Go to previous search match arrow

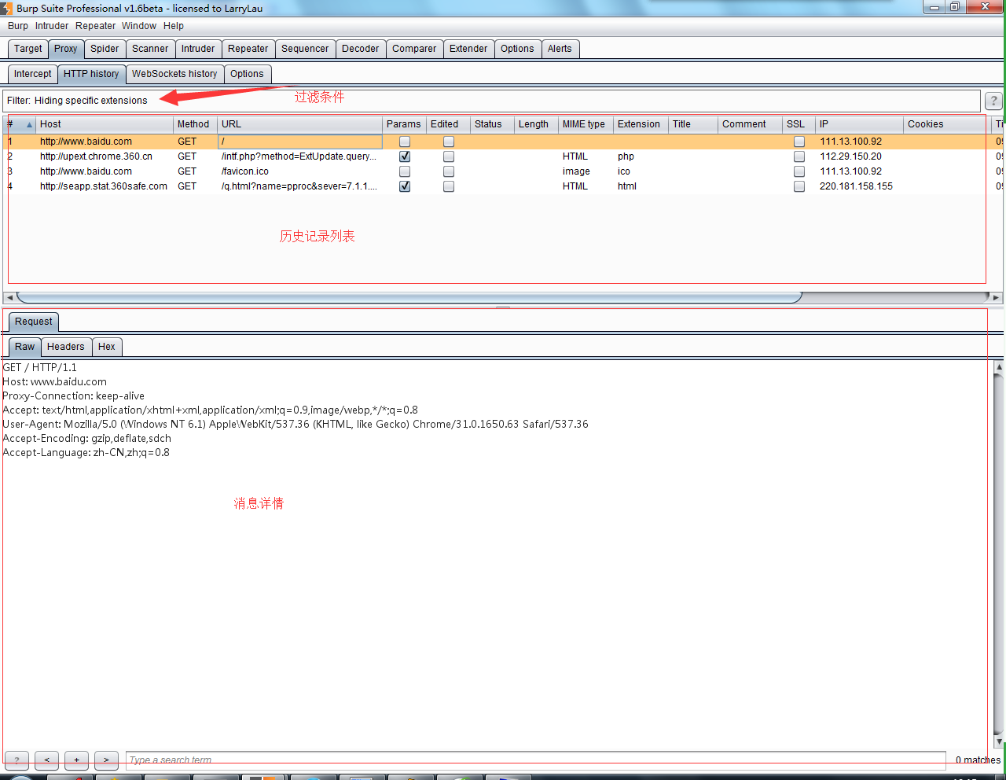pos(46,760)
